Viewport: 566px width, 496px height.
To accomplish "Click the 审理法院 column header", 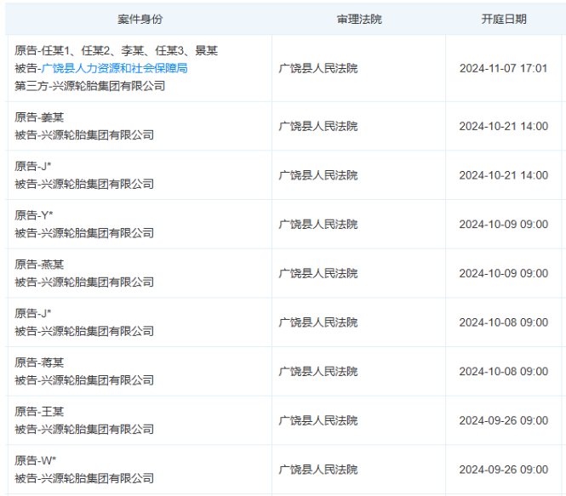I will point(359,19).
